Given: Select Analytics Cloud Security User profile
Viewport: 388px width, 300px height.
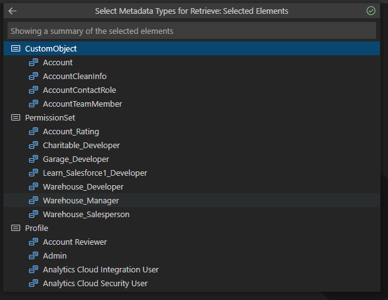Looking at the screenshot, I should pos(95,284).
